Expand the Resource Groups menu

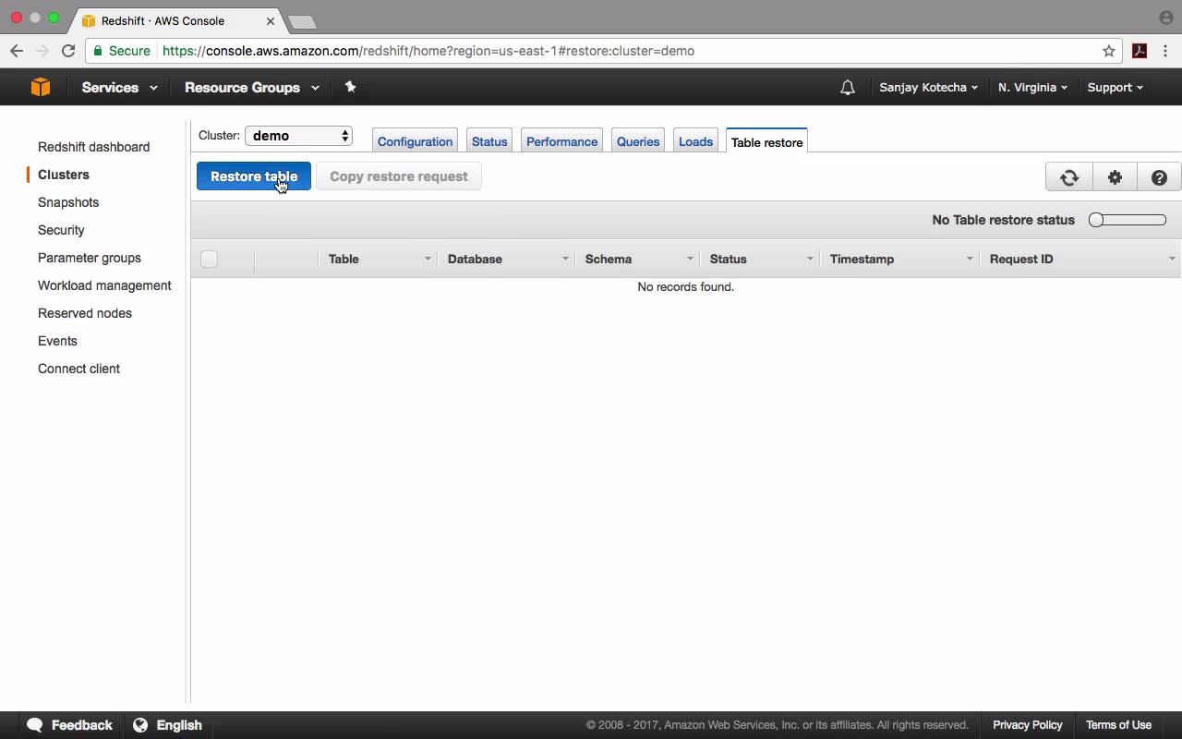252,88
